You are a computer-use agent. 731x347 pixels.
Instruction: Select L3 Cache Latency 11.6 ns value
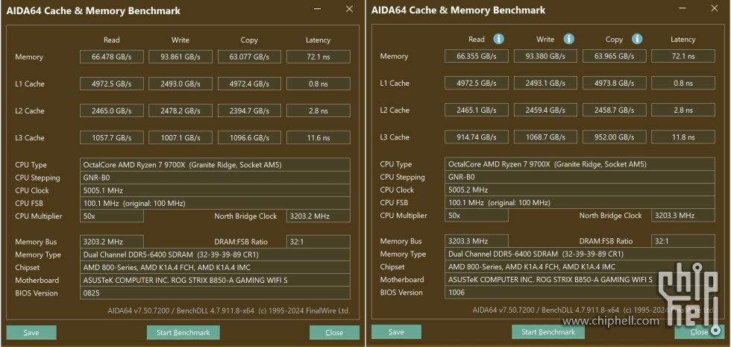pos(319,138)
